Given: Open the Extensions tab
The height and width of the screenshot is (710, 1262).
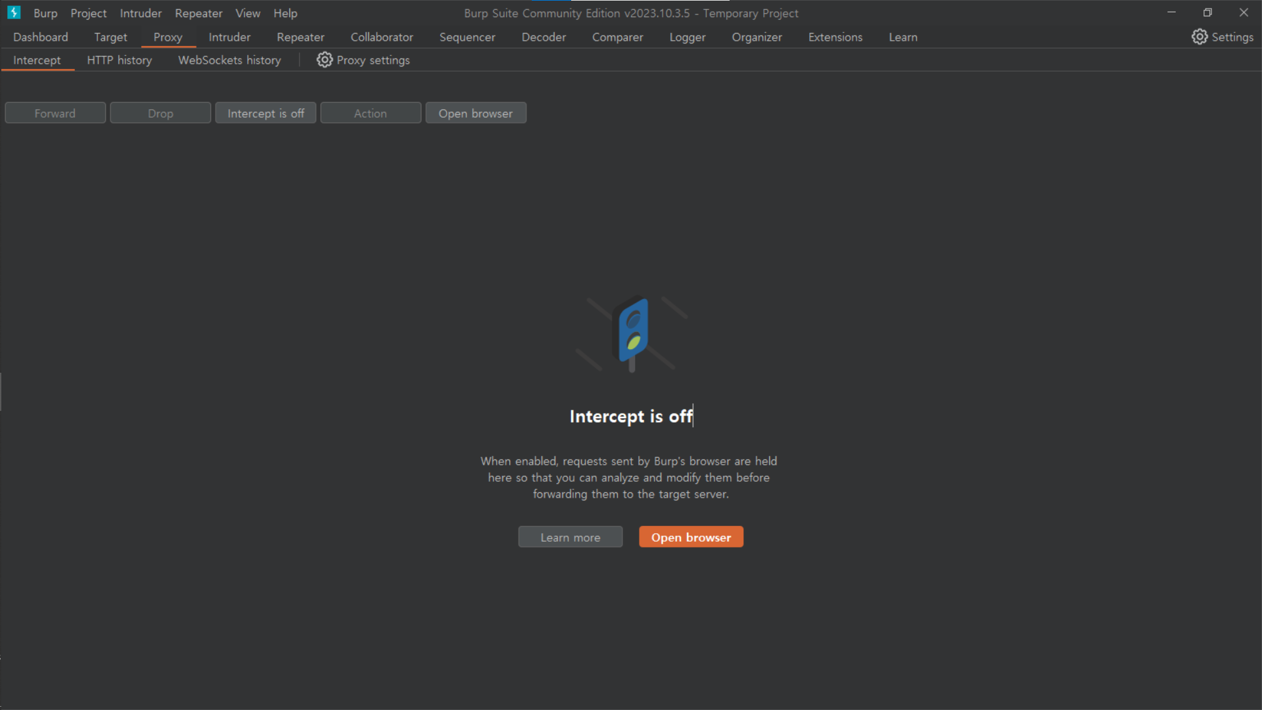Looking at the screenshot, I should [x=835, y=37].
